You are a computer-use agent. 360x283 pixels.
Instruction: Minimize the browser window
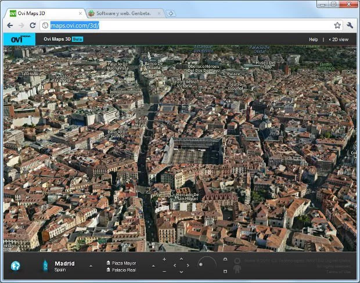(x=323, y=4)
